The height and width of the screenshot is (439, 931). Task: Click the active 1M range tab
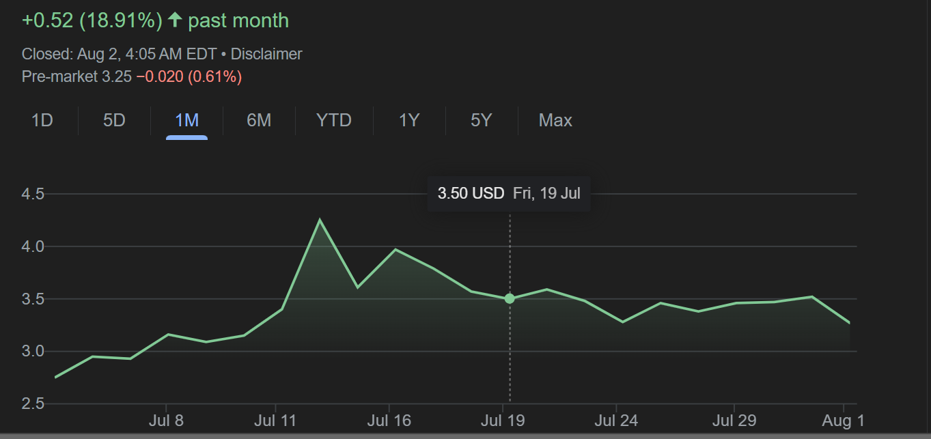pos(186,121)
